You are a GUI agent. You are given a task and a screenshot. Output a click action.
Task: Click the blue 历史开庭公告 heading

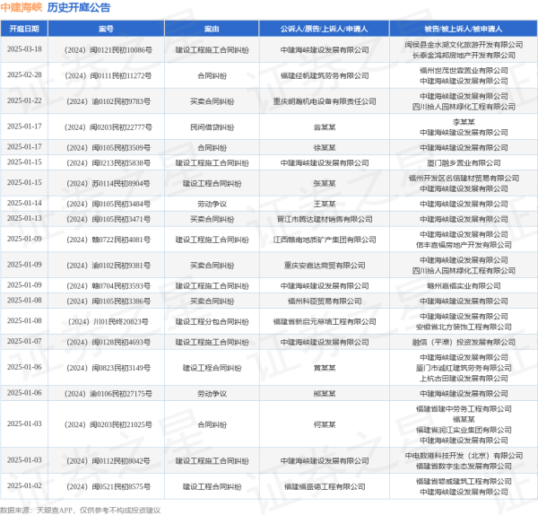[79, 7]
